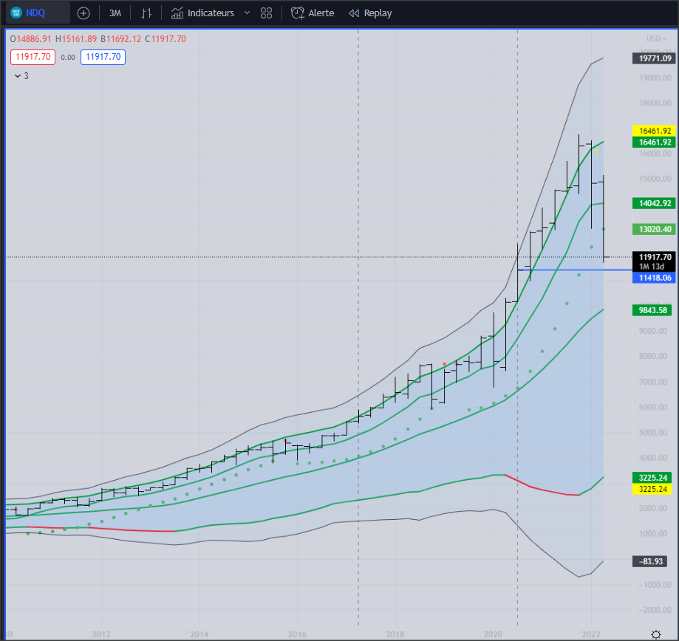Open the bar chart style selector
This screenshot has height=641, width=679.
click(146, 13)
